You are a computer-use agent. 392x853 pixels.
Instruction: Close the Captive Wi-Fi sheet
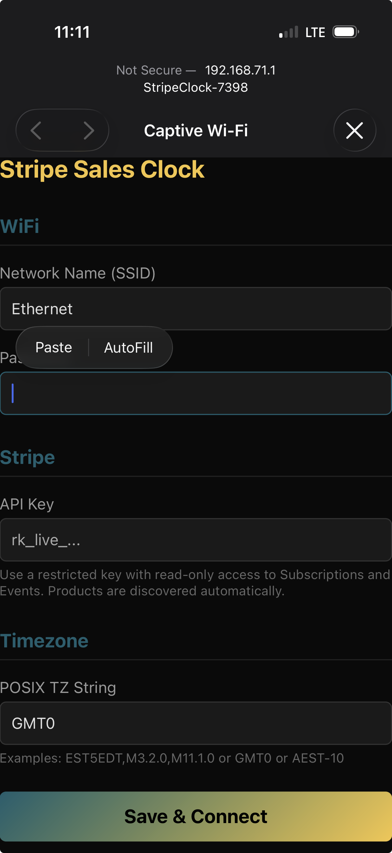(x=355, y=130)
